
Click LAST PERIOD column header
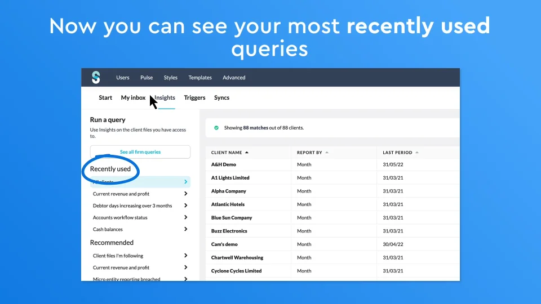(397, 153)
